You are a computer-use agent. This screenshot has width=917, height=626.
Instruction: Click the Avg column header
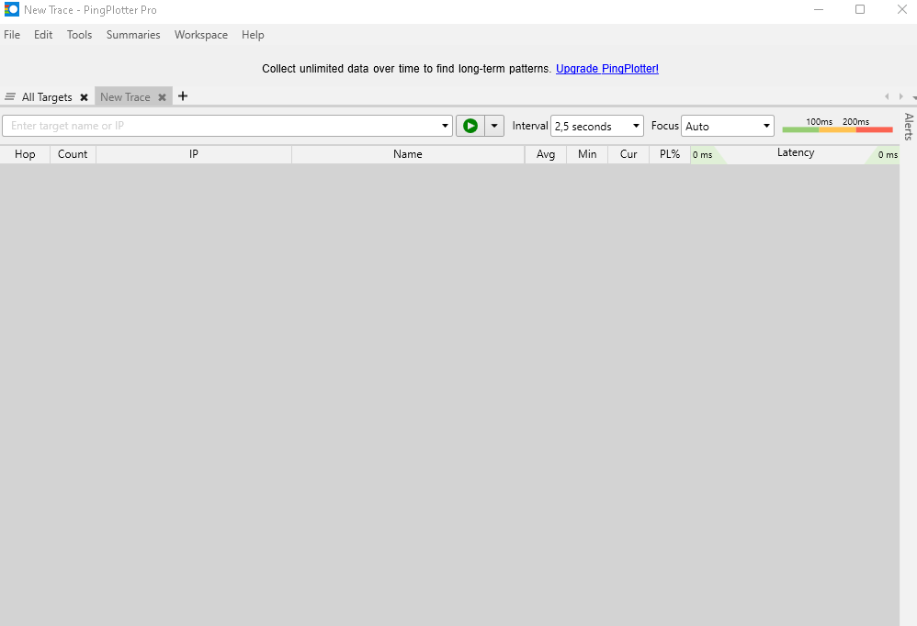(546, 154)
